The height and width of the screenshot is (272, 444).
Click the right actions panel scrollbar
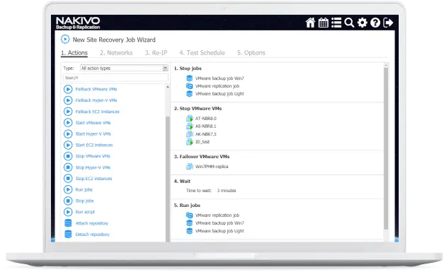click(x=386, y=148)
